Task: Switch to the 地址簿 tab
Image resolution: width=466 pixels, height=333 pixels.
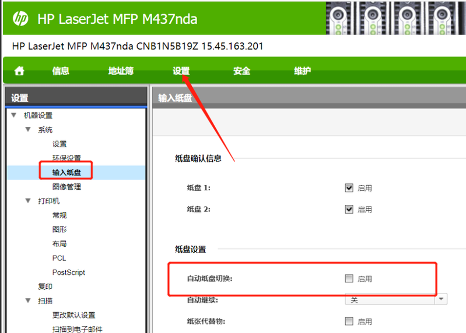Action: point(121,71)
